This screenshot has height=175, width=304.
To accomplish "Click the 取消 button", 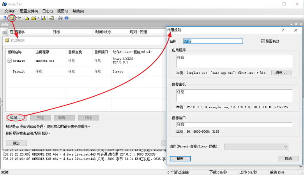I will [288, 159].
